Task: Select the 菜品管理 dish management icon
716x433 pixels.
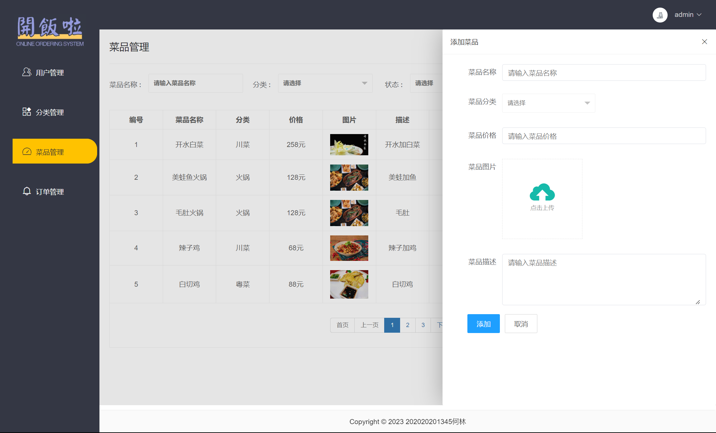Action: tap(27, 152)
